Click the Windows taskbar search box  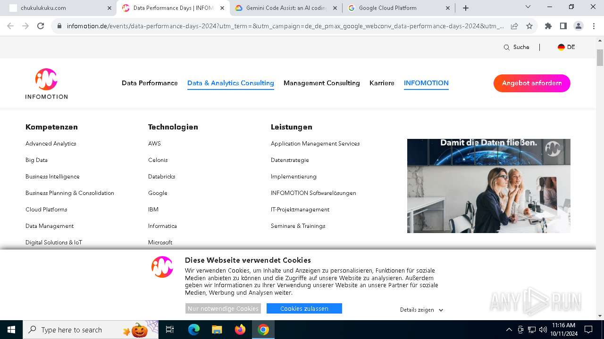[91, 330]
